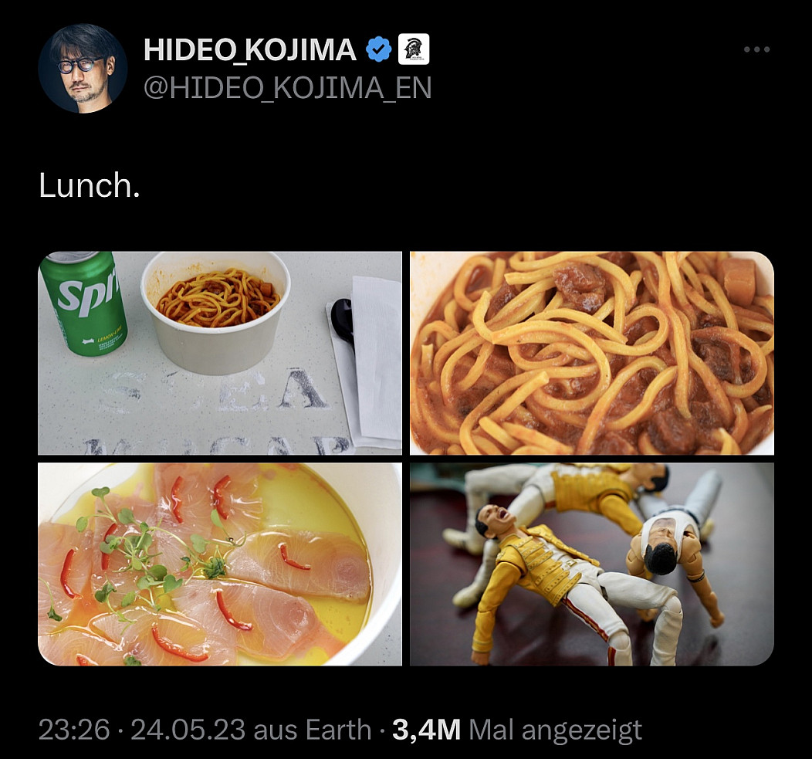Click the 'Lunch.' tweet text
812x759 pixels.
[x=89, y=185]
